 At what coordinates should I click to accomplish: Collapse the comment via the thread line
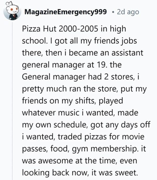point(12,99)
